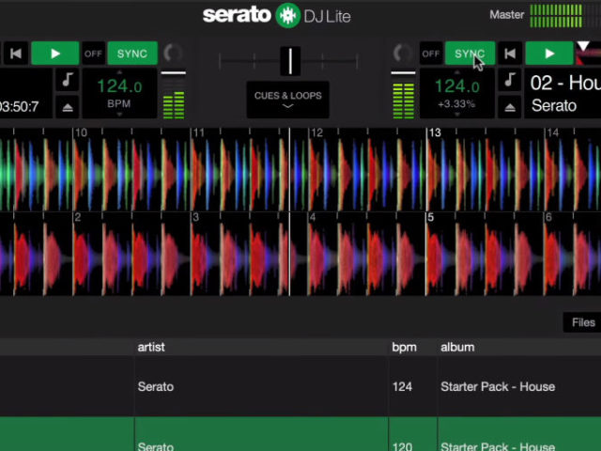
Task: Play the left deck
Action: click(x=55, y=54)
